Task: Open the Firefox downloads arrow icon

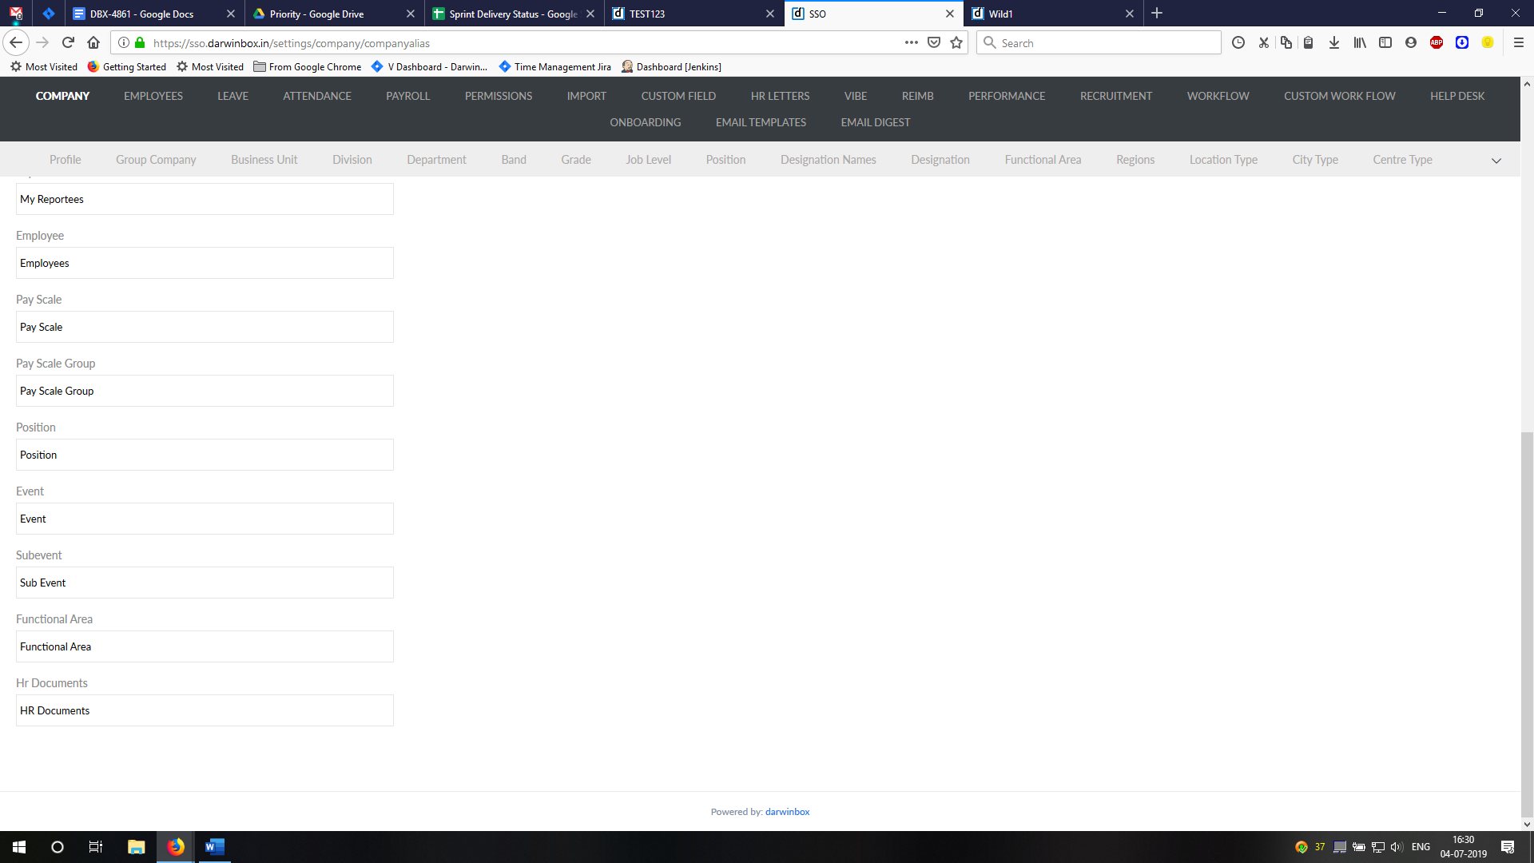Action: (1334, 43)
